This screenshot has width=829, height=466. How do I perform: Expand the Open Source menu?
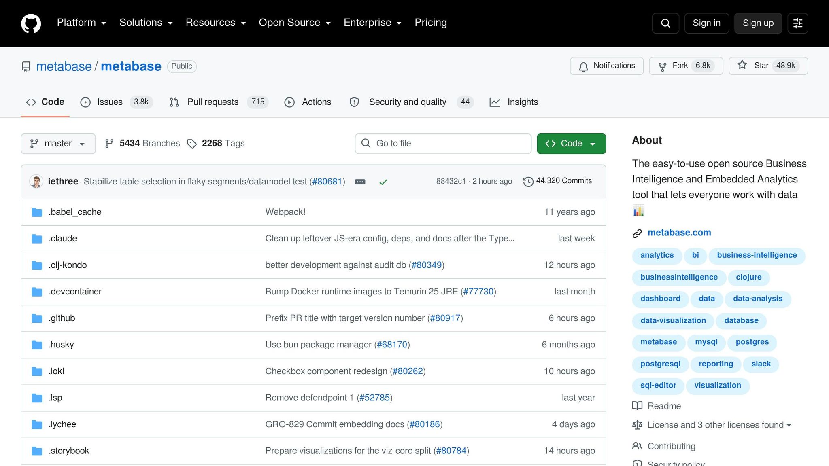pos(295,23)
